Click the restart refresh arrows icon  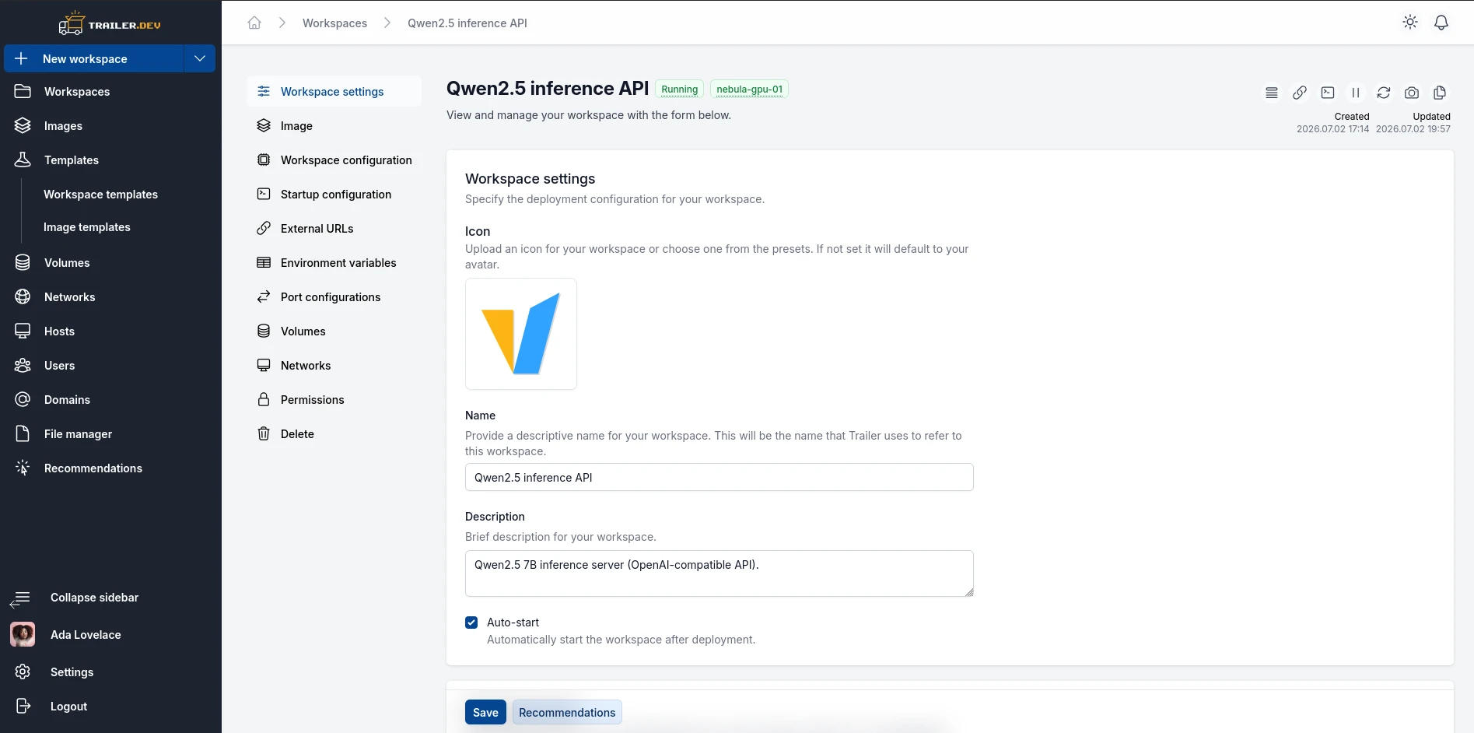[1384, 93]
